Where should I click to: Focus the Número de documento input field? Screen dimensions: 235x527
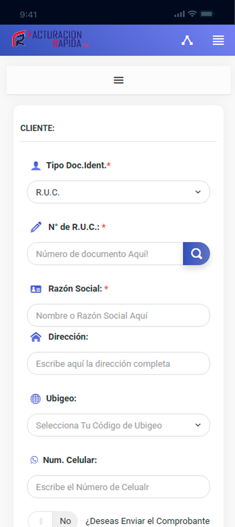point(105,254)
